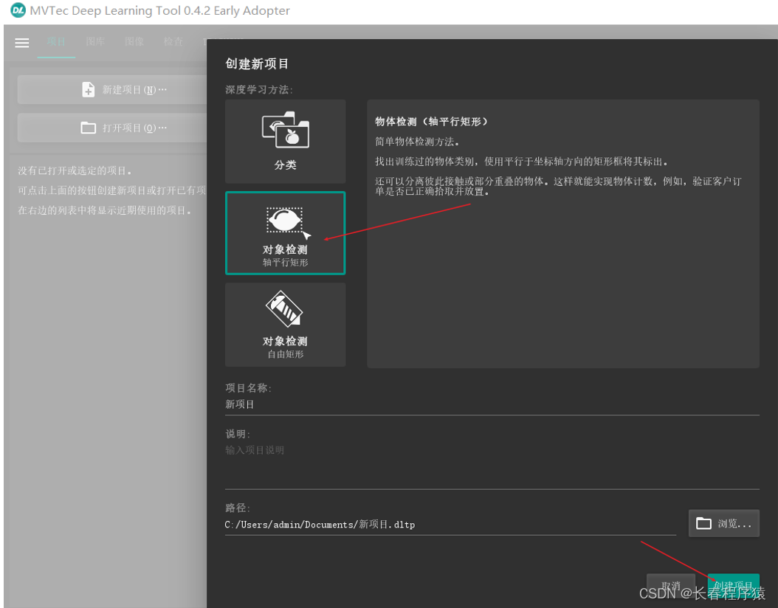Focus the 项目名称 field containing 新项目
Image resolution: width=778 pixels, height=608 pixels.
point(492,404)
